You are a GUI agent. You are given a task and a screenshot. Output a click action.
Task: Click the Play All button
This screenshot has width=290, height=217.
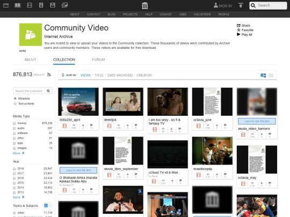244,34
